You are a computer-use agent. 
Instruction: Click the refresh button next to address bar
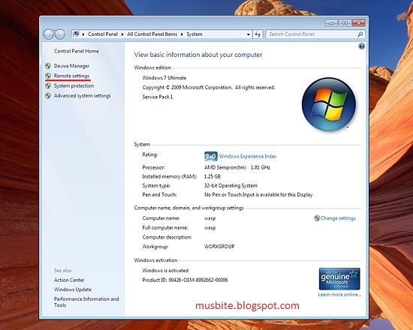[x=258, y=34]
